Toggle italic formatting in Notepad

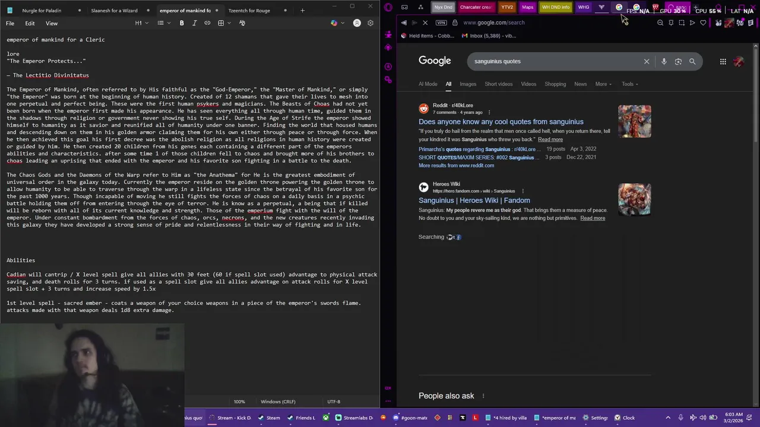pyautogui.click(x=194, y=23)
